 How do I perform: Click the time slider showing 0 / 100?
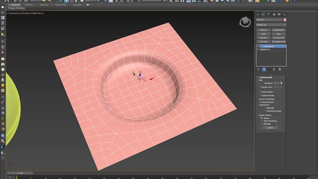(x=20, y=173)
